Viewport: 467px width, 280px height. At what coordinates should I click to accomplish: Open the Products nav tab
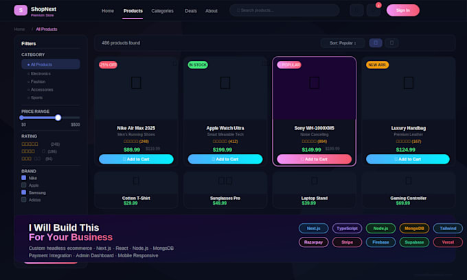tap(133, 11)
